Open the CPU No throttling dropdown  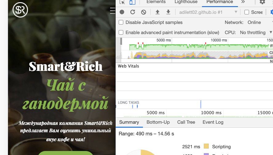(x=256, y=33)
